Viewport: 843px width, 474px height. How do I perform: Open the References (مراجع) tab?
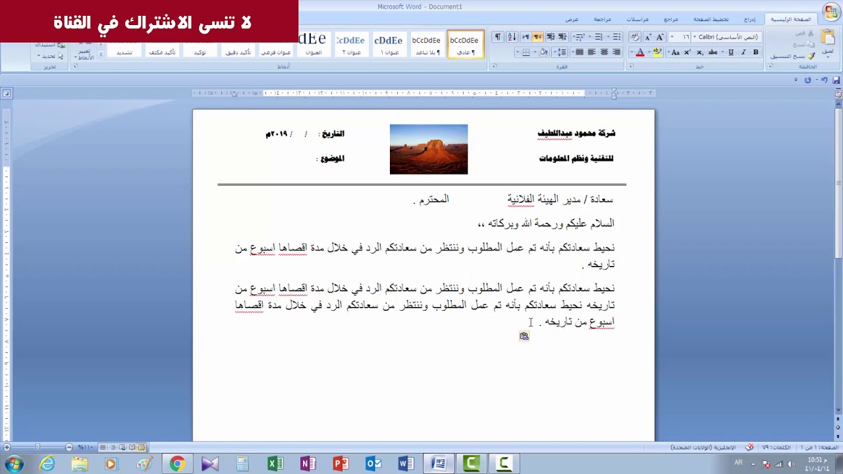point(670,20)
